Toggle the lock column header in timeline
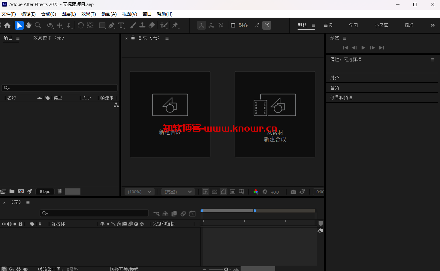This screenshot has height=271, width=440. point(20,224)
